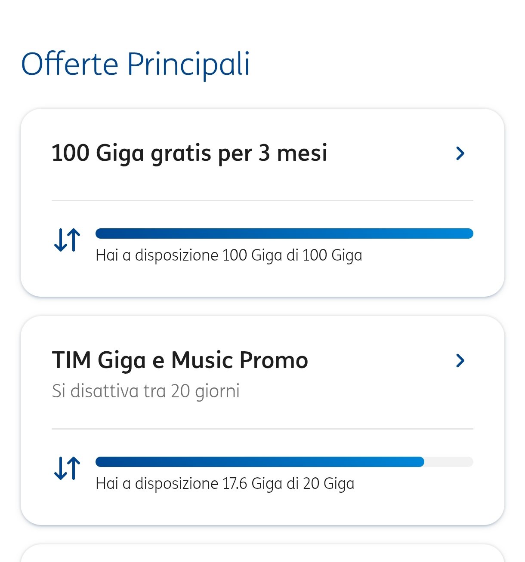The width and height of the screenshot is (525, 562).
Task: Tap data arrows icon in 100 Giga card
Action: (x=67, y=240)
